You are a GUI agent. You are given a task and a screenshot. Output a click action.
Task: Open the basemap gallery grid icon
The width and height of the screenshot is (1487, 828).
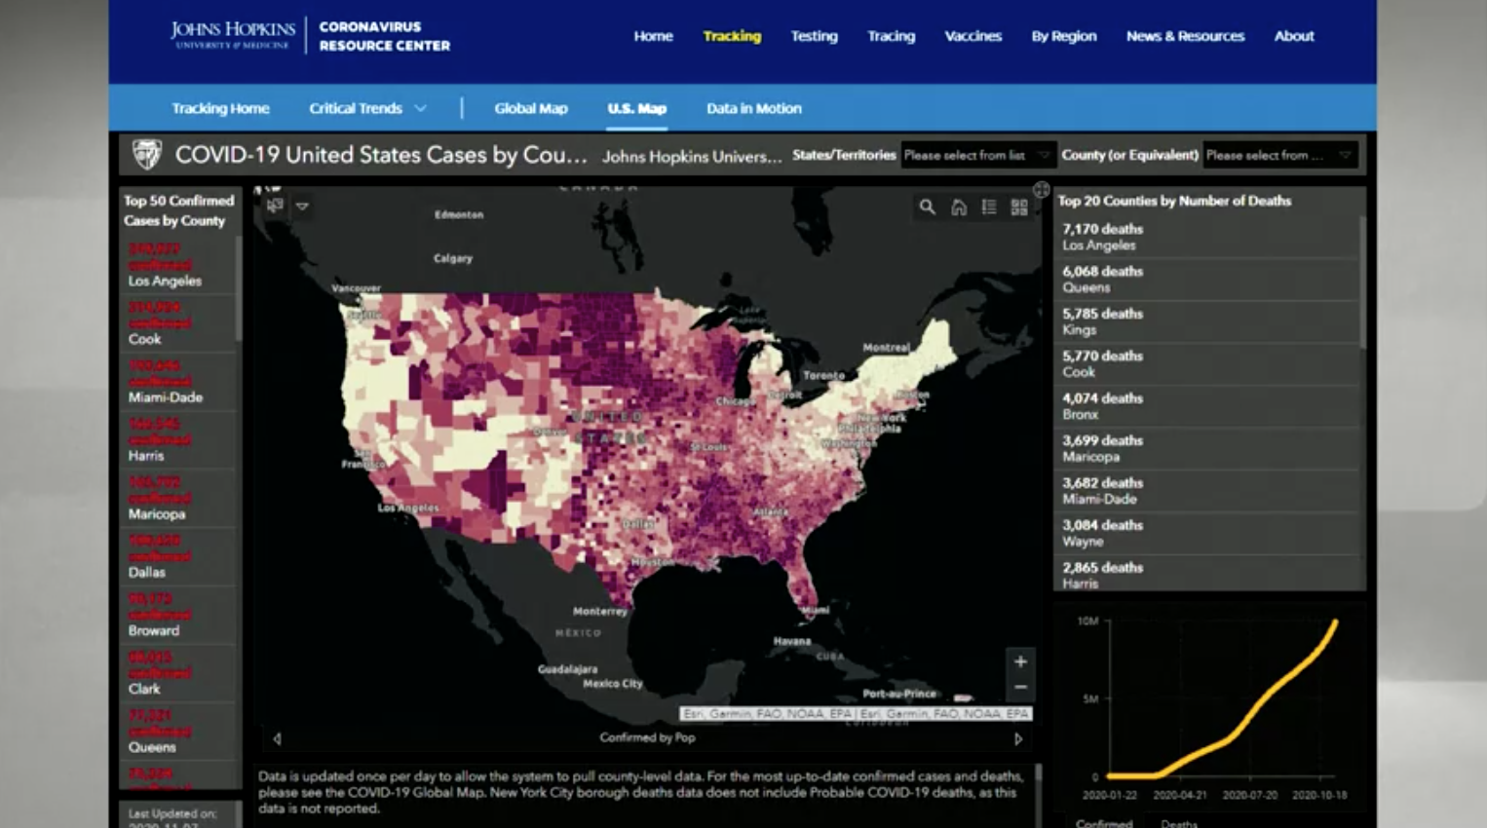[1019, 207]
